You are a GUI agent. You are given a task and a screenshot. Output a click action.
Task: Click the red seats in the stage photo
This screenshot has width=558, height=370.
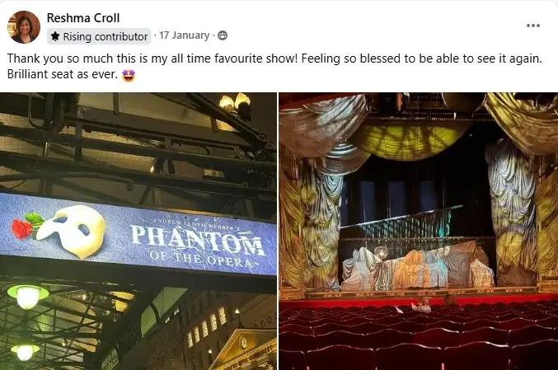coord(419,336)
